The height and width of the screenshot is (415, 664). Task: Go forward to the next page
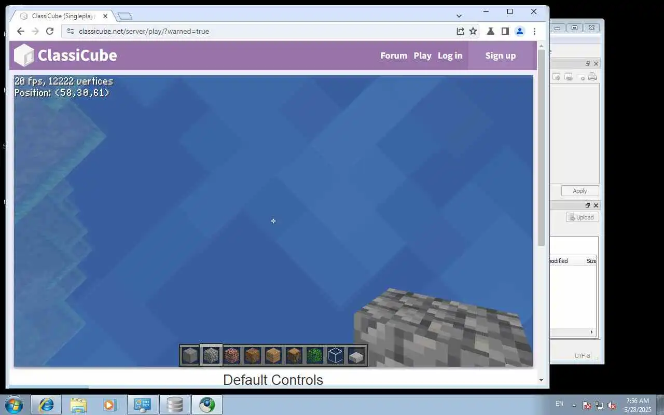pyautogui.click(x=35, y=31)
